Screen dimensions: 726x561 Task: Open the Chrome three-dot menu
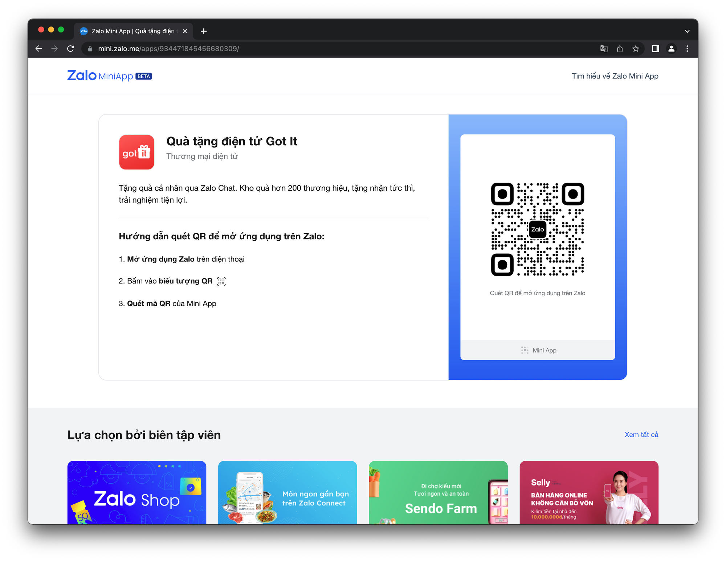pos(687,49)
